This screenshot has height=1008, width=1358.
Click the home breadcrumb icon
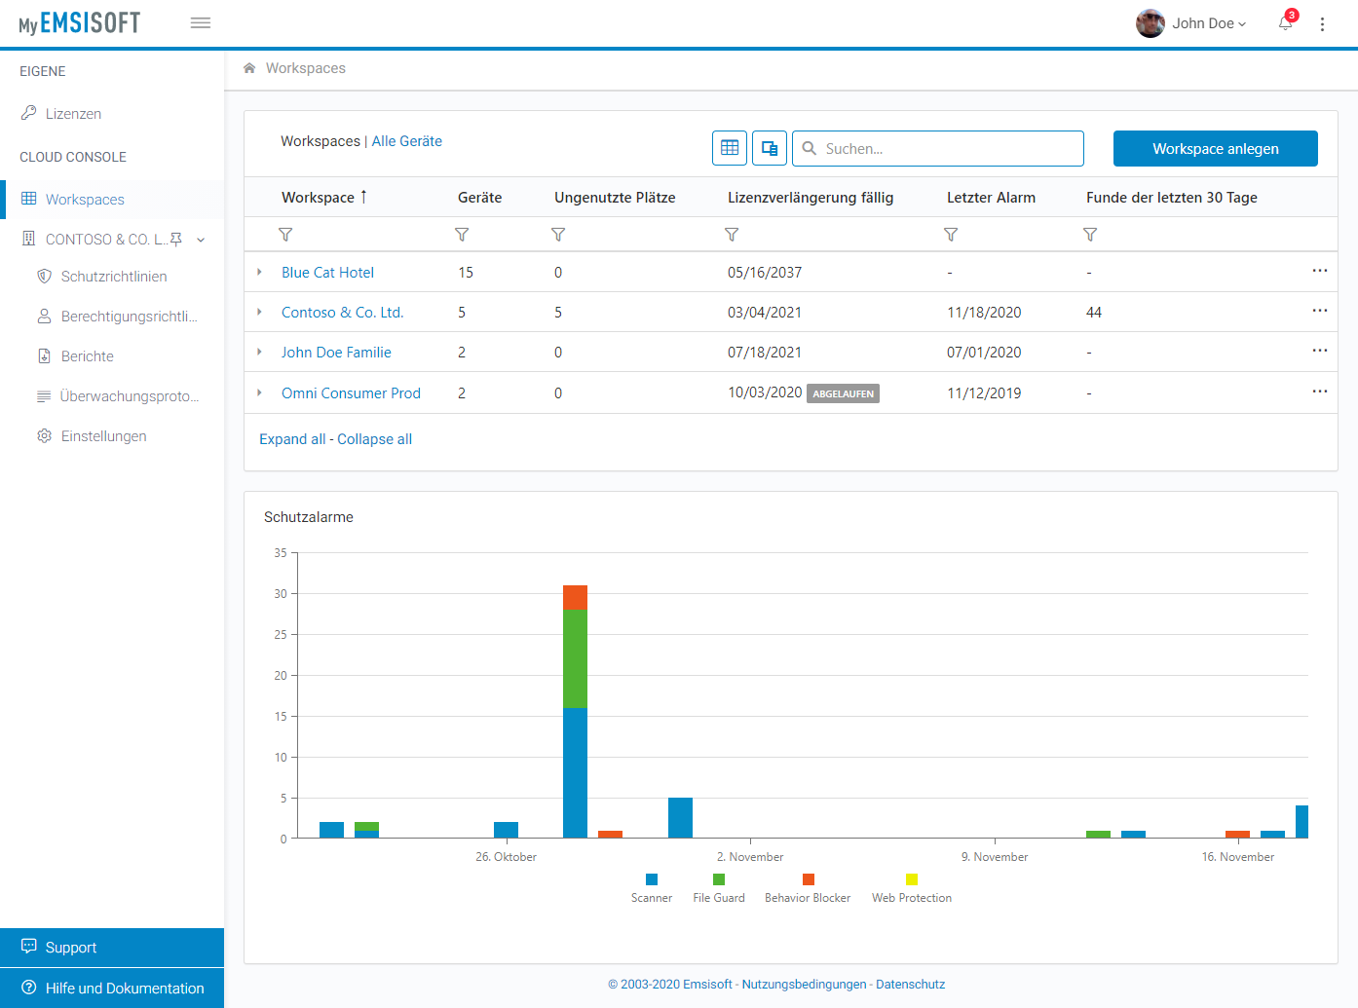coord(249,68)
